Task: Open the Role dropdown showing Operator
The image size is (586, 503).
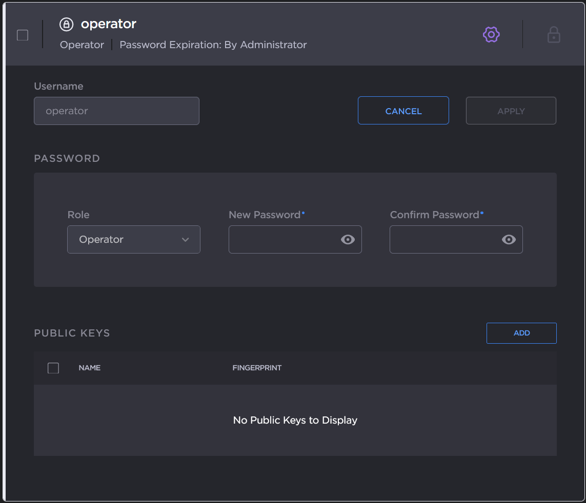Action: click(134, 239)
